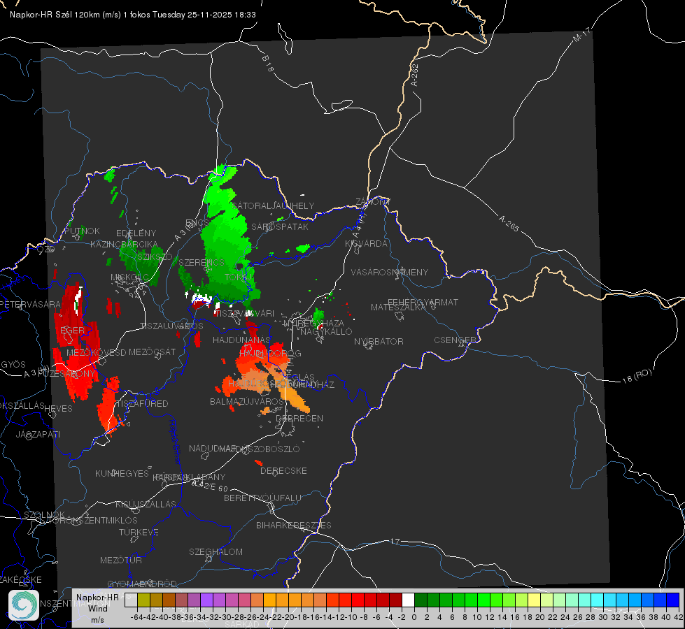Pick the deep blue swatch between 40 and 42
Image resolution: width=685 pixels, height=629 pixels.
pyautogui.click(x=673, y=600)
